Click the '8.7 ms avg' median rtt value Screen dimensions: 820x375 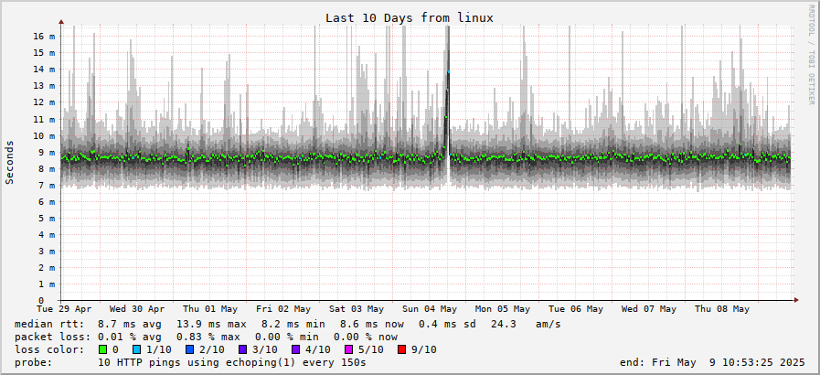[130, 325]
